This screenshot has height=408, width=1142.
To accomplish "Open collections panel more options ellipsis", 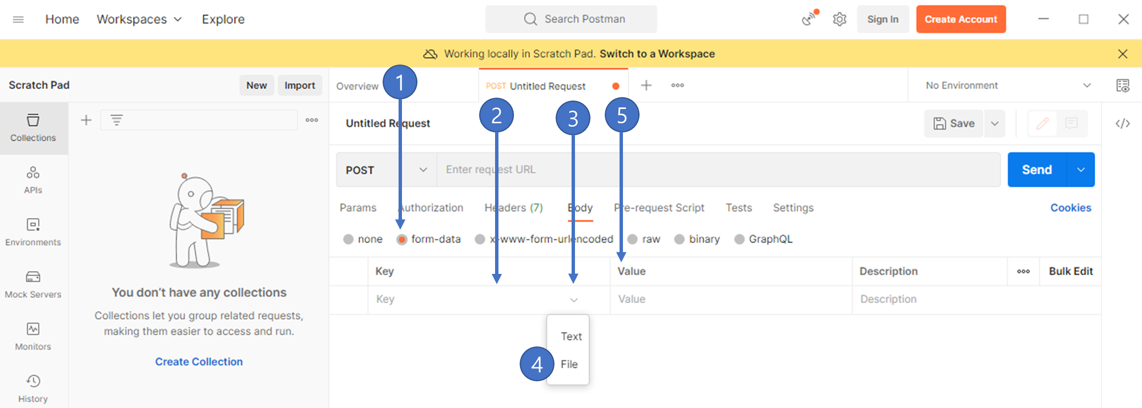I will coord(312,120).
